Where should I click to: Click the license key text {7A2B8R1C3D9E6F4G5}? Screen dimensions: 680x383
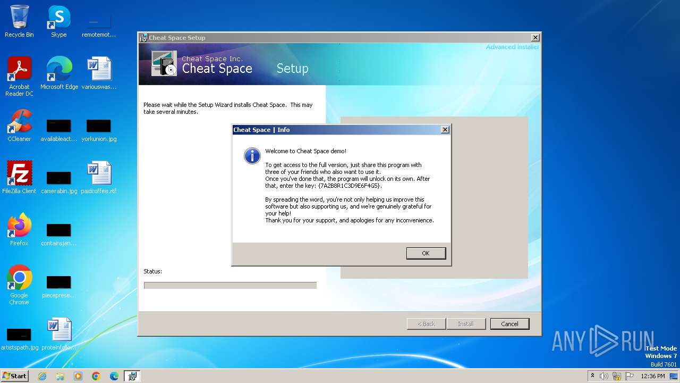[350, 186]
